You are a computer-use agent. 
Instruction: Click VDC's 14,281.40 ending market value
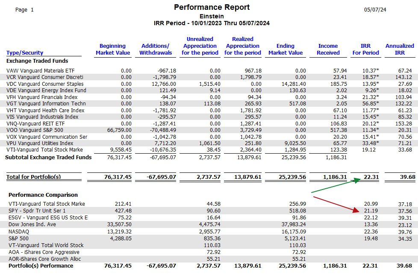pyautogui.click(x=294, y=84)
